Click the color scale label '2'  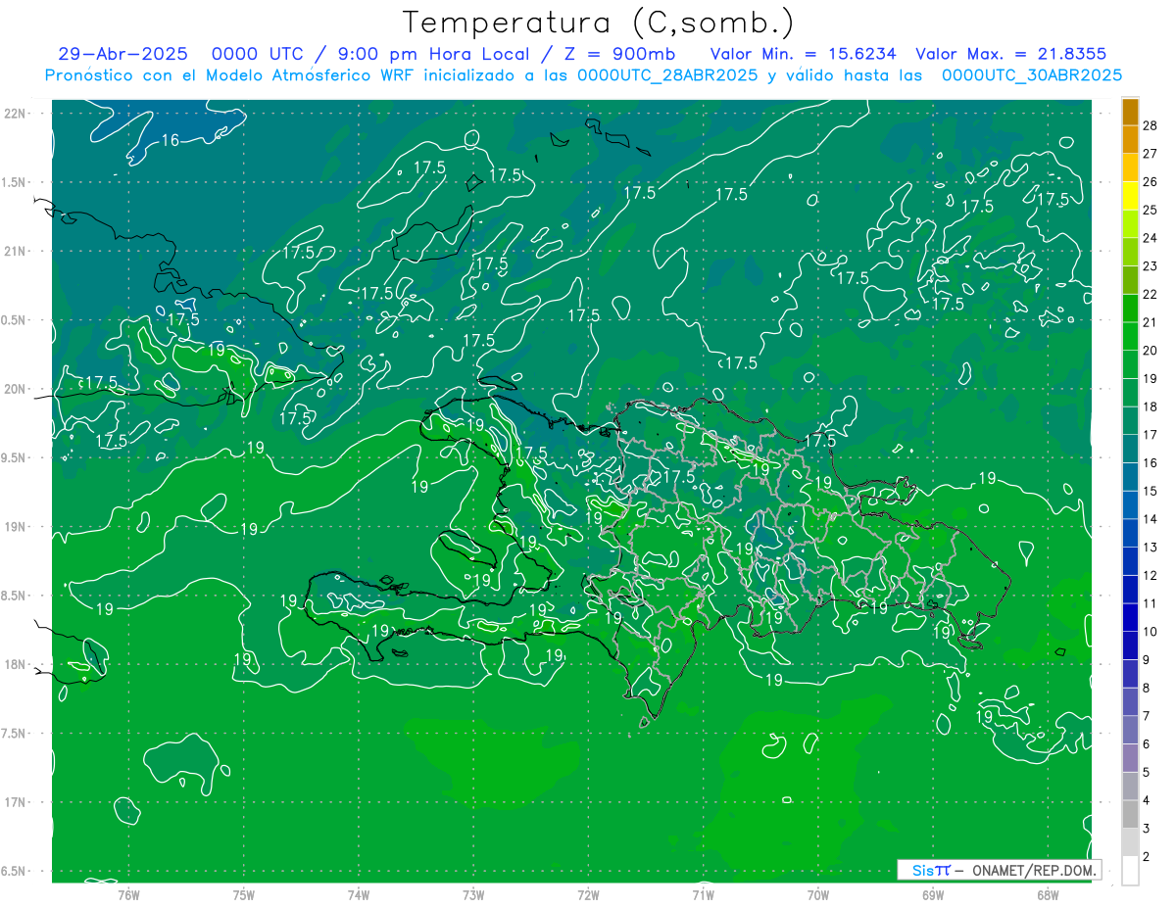tap(1147, 857)
